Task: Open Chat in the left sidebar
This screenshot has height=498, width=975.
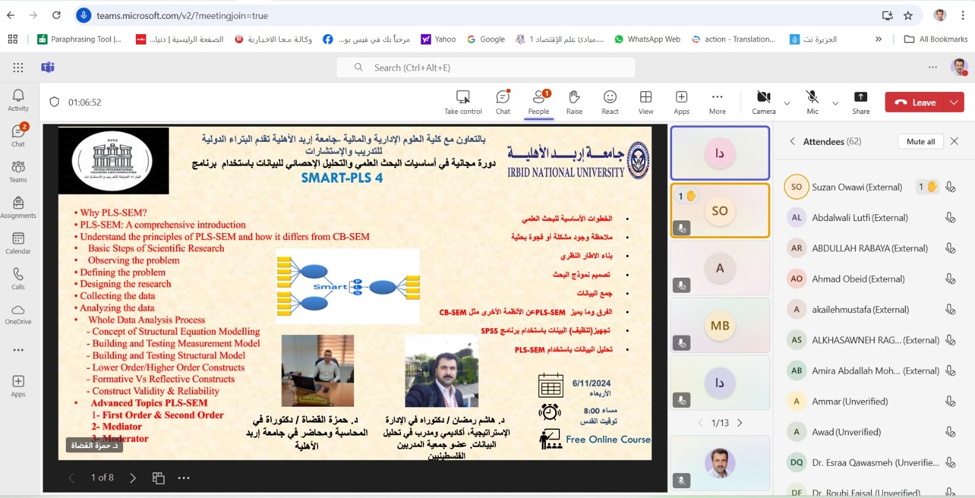Action: coord(18,136)
